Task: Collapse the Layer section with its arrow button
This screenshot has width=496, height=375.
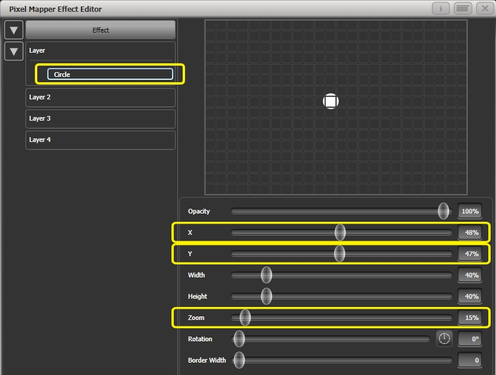Action: pyautogui.click(x=13, y=51)
